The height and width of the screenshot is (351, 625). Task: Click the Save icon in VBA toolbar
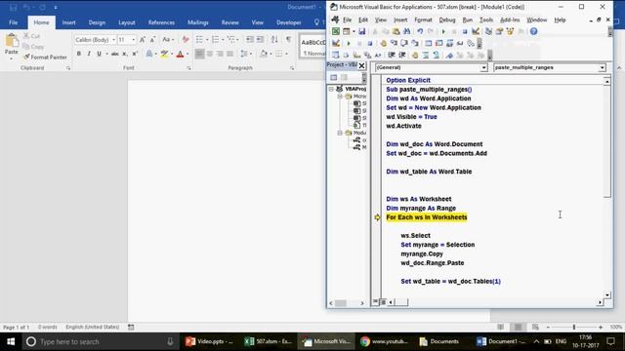point(362,31)
